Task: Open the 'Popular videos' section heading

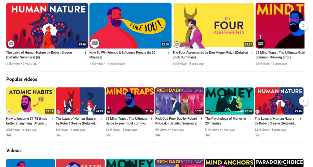Action: (x=22, y=79)
